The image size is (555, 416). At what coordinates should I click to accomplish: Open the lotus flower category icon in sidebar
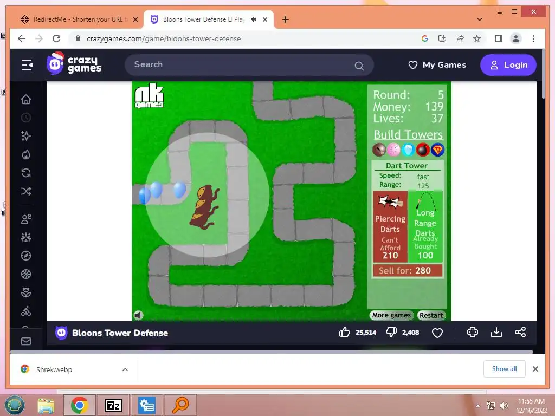26,292
